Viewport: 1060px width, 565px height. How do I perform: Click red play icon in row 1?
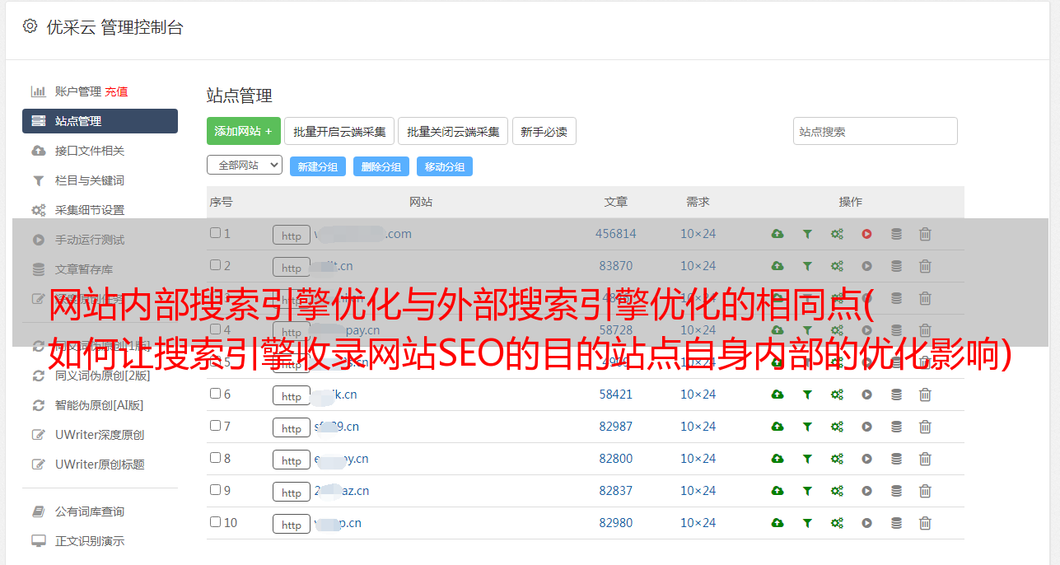(866, 234)
